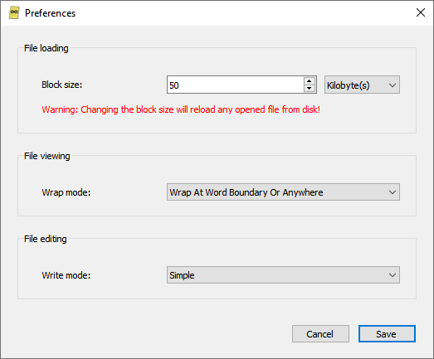Open the Kilobyte(s) unit dropdown
The height and width of the screenshot is (359, 434).
(362, 85)
